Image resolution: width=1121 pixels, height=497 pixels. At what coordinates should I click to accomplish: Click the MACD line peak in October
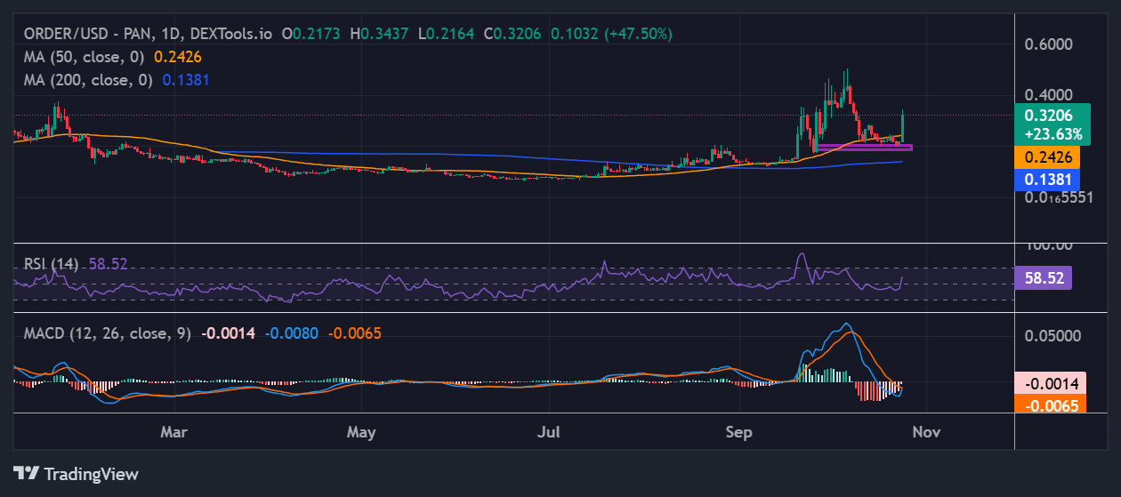[x=846, y=325]
